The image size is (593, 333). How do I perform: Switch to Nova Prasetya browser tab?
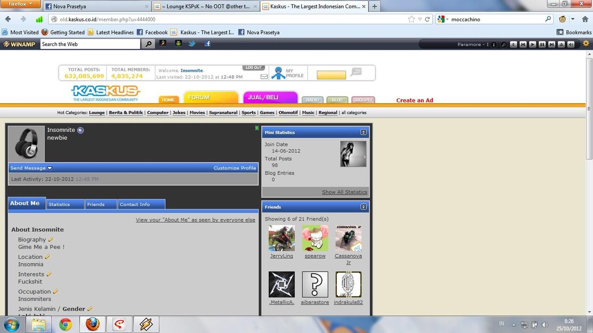[97, 6]
